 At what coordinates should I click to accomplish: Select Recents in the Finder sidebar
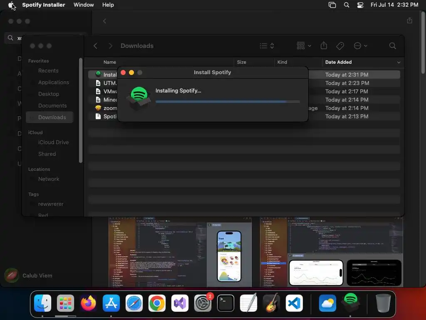48,71
